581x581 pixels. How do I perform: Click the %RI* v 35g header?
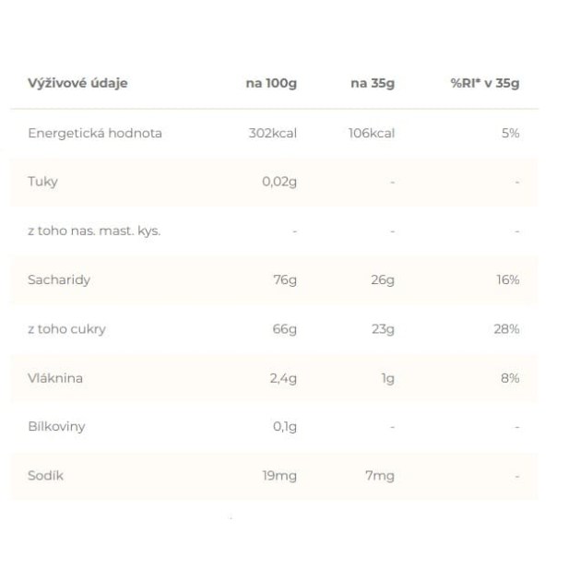coord(485,83)
